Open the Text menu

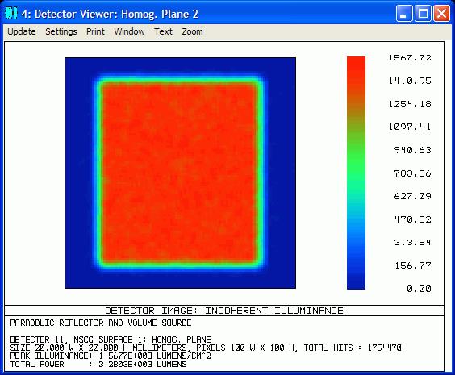click(163, 31)
